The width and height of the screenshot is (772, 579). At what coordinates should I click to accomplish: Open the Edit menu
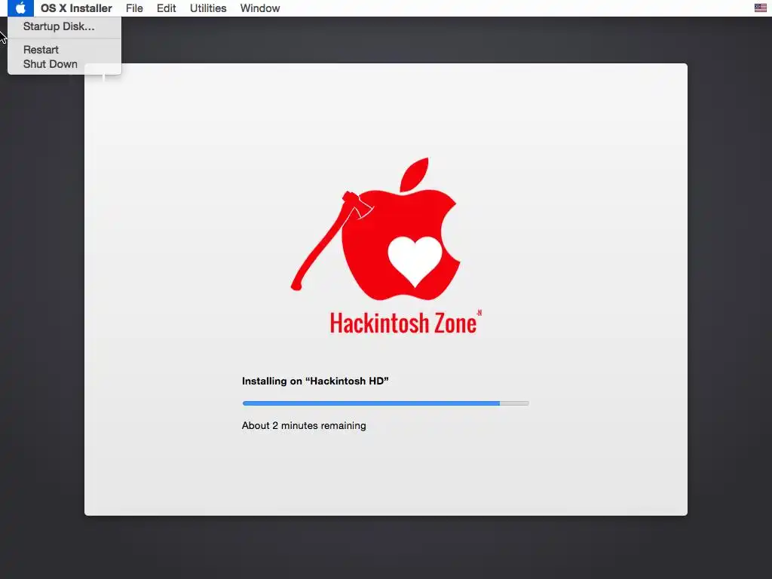pyautogui.click(x=167, y=8)
